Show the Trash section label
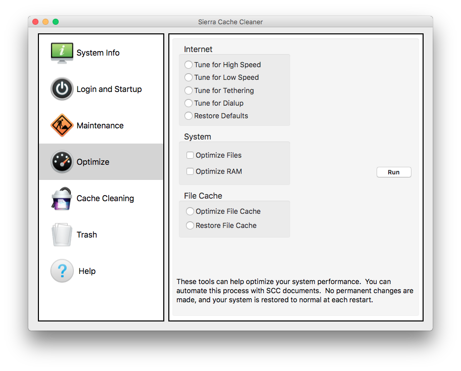This screenshot has height=371, width=461. click(87, 235)
